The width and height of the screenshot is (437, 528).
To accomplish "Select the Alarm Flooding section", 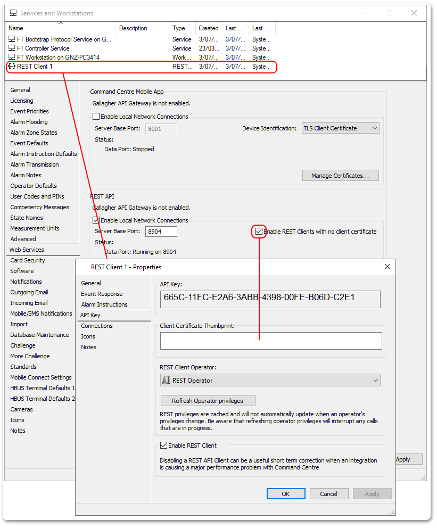I will pos(29,122).
